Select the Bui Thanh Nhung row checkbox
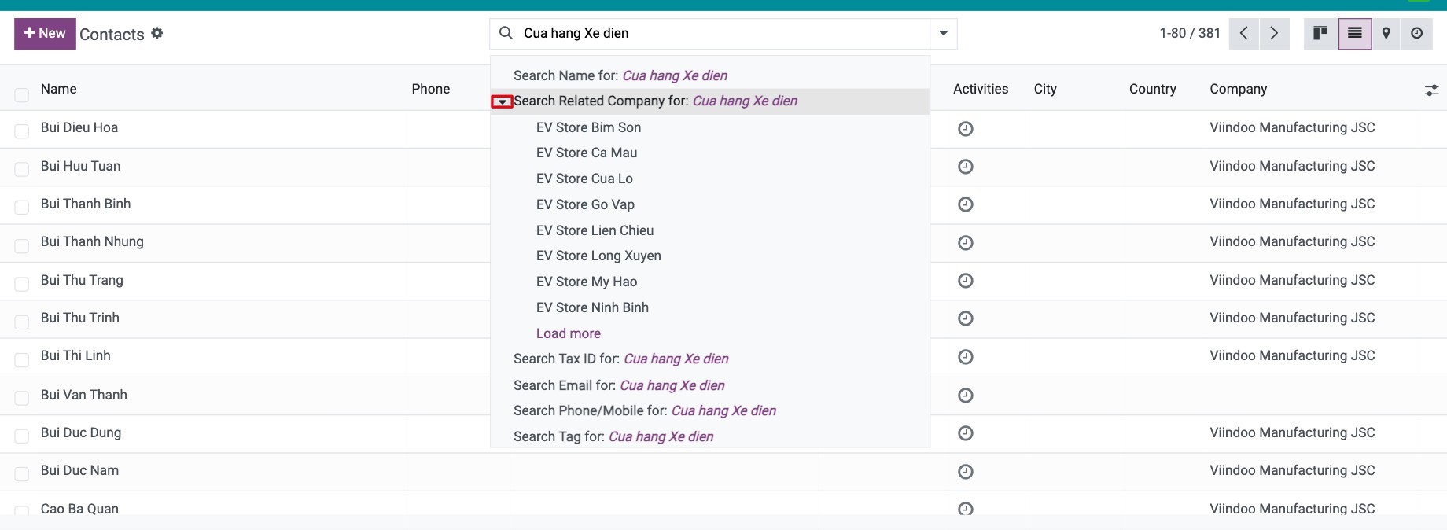This screenshot has width=1447, height=530. click(22, 246)
